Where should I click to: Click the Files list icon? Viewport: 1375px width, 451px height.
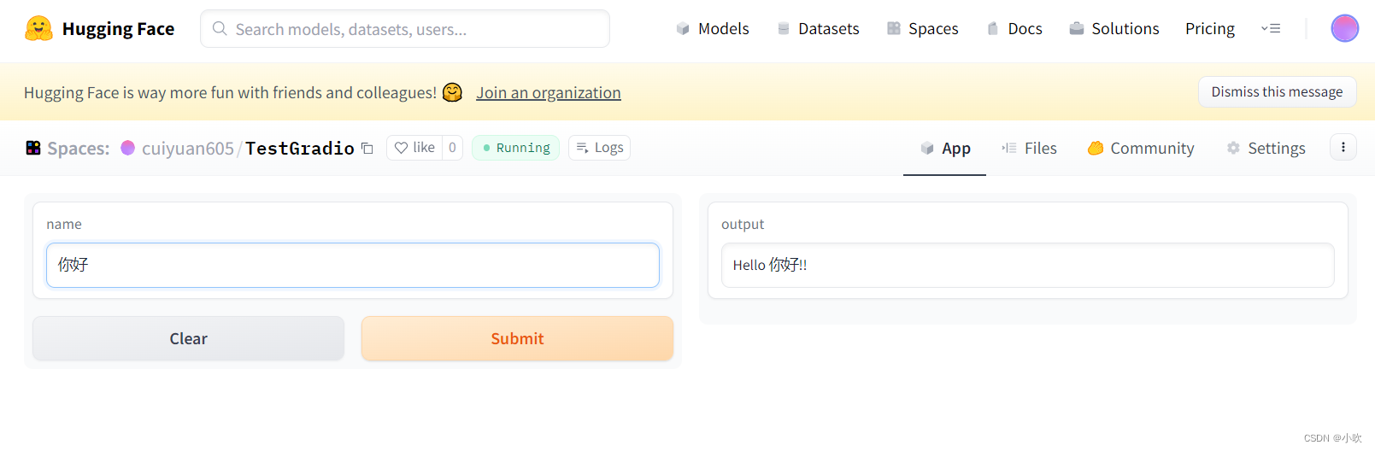click(x=1009, y=148)
